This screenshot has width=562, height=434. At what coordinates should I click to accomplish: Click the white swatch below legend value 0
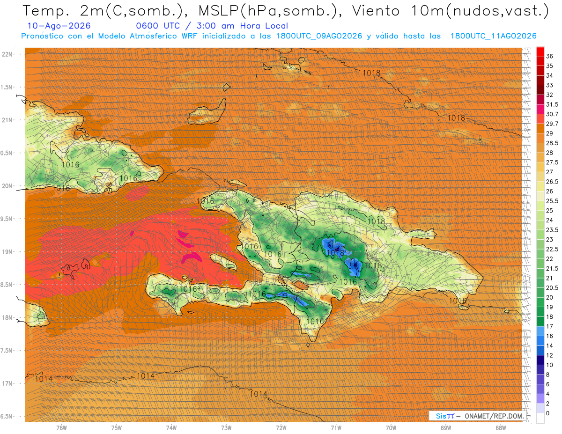point(540,418)
